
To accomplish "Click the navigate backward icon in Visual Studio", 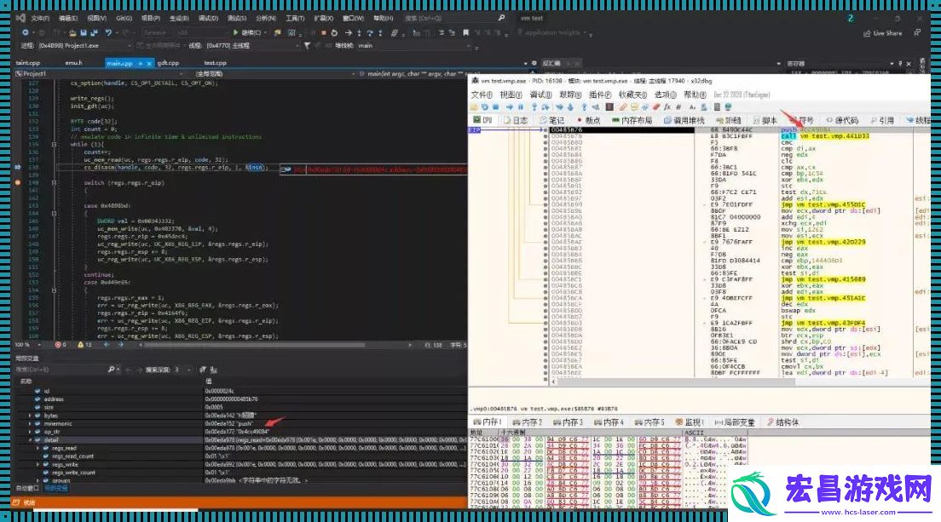I will point(26,32).
